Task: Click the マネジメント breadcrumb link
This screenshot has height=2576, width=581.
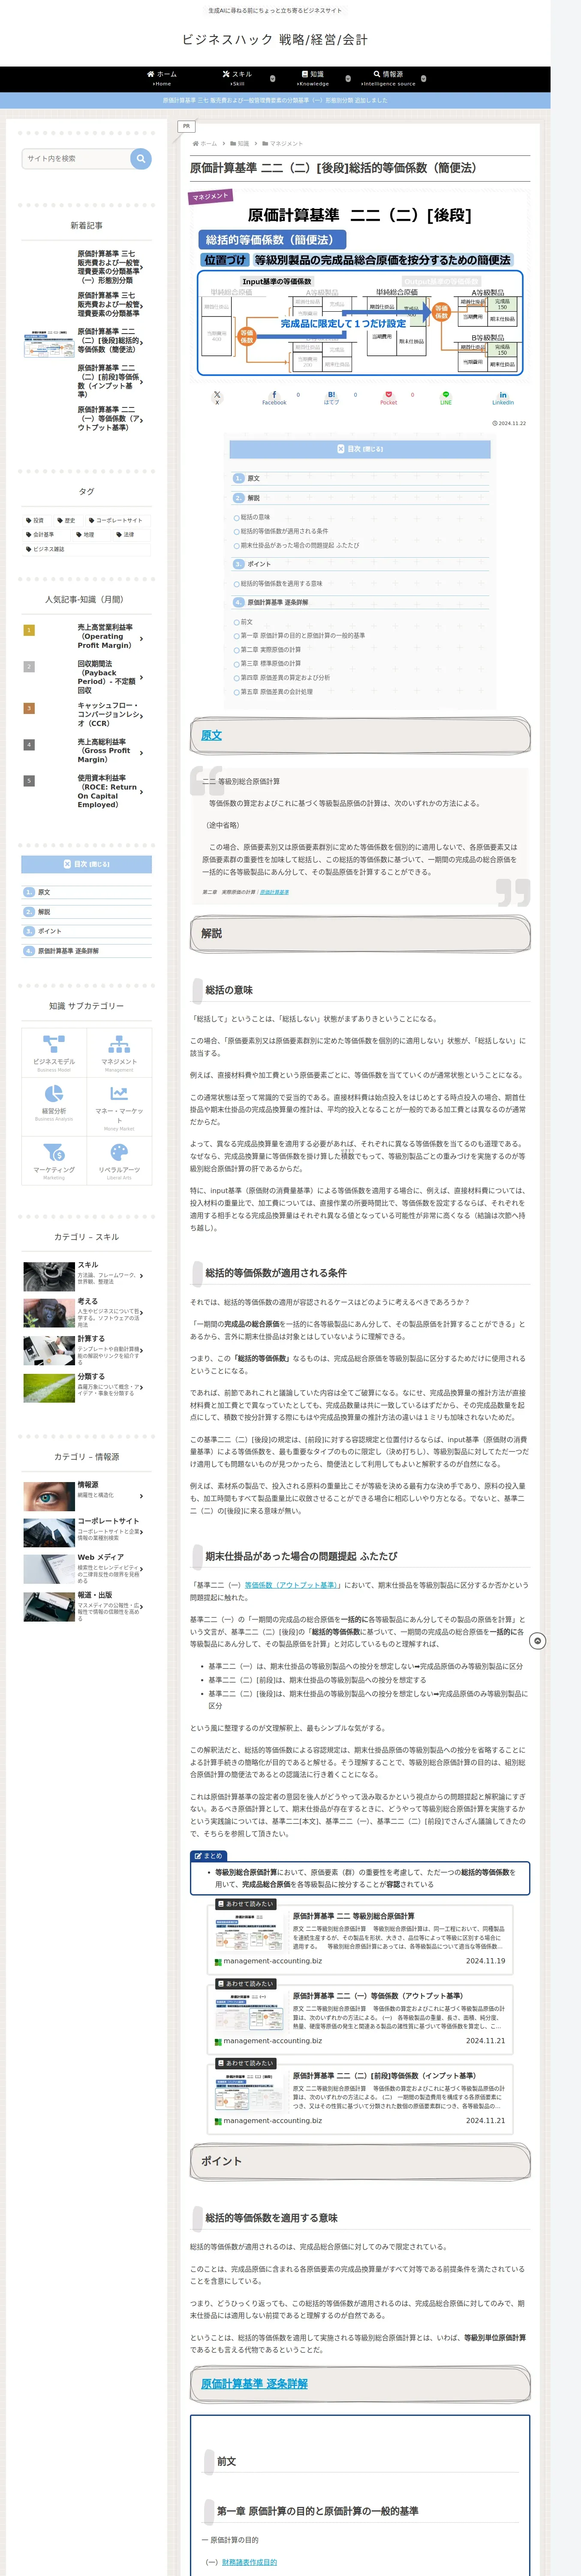Action: pyautogui.click(x=286, y=143)
